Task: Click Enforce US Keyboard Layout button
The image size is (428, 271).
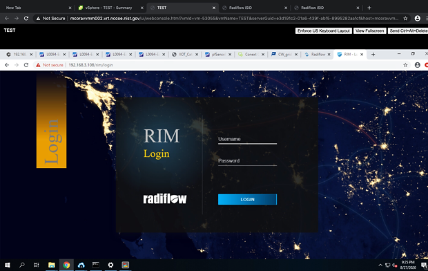Action: [x=324, y=31]
